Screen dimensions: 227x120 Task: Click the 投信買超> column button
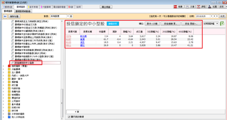coord(191,24)
